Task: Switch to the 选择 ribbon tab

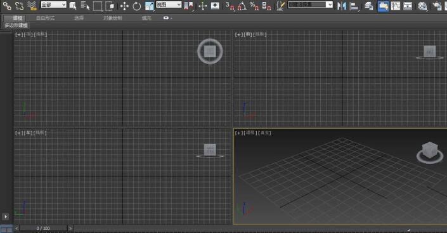Action: coord(79,18)
